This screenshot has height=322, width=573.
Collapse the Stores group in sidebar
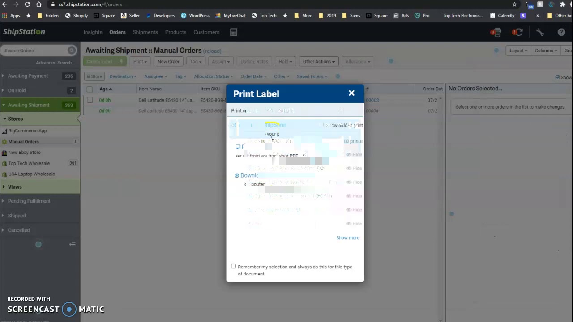click(40, 119)
